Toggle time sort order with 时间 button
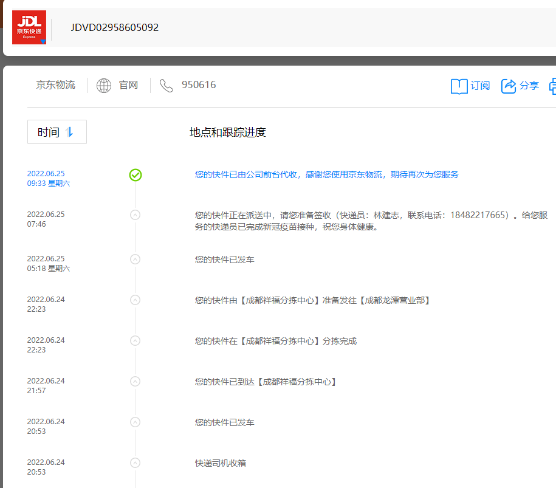This screenshot has width=556, height=488. 57,132
